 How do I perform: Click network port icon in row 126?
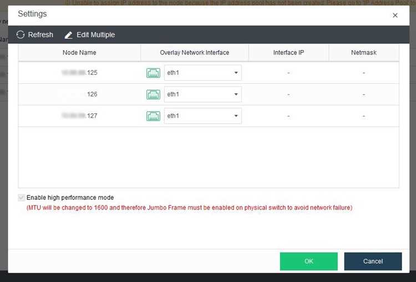(x=153, y=94)
